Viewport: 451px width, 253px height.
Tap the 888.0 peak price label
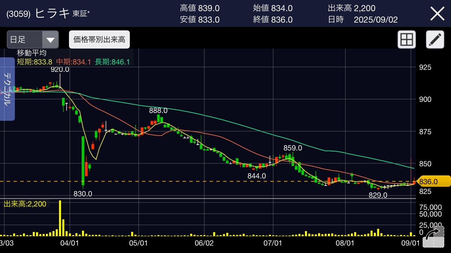tap(158, 110)
